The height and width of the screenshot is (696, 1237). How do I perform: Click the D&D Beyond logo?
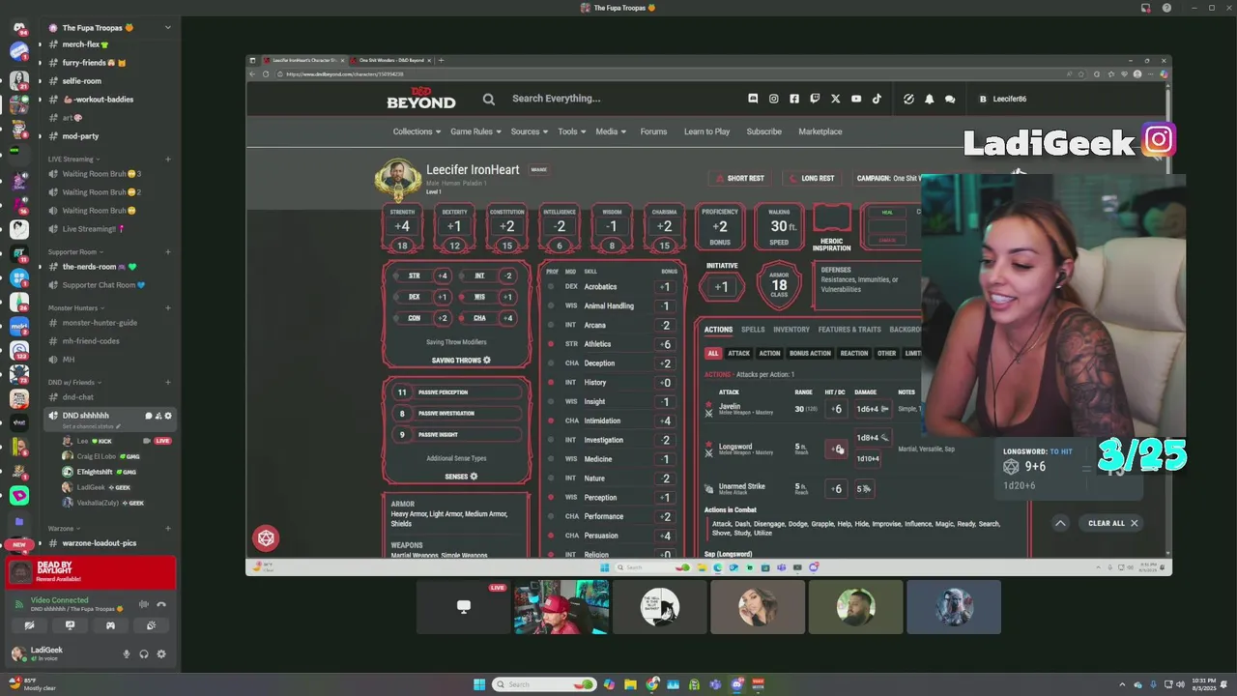[421, 99]
